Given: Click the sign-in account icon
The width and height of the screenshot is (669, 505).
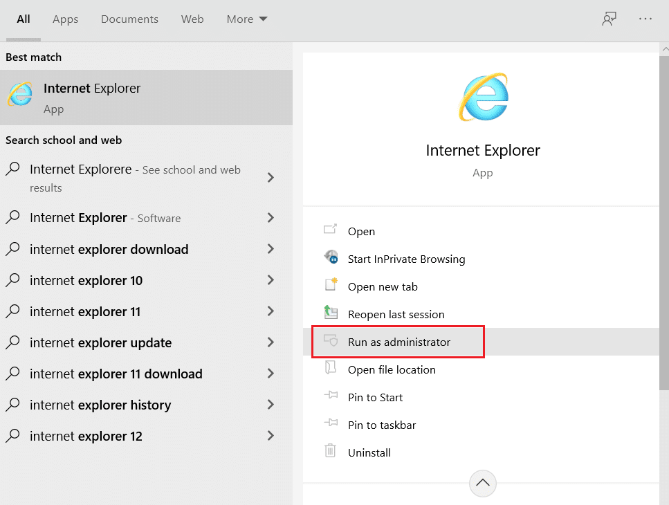Looking at the screenshot, I should pos(609,19).
